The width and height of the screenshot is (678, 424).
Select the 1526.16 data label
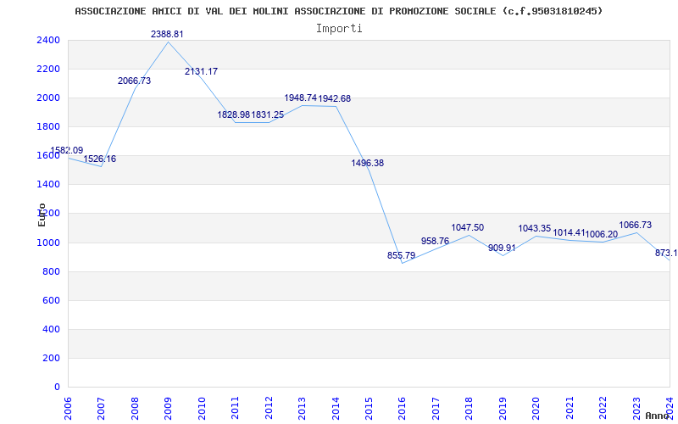point(100,159)
